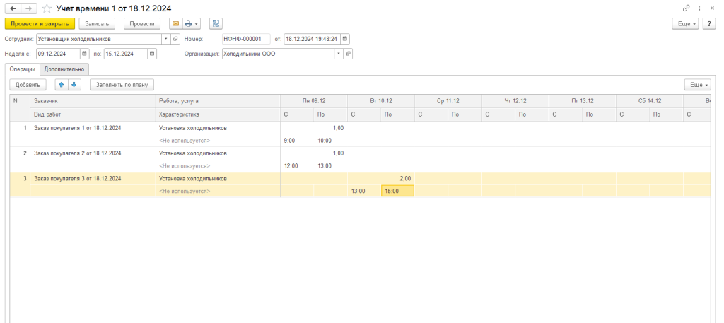This screenshot has height=323, width=724.
Task: Save with the Записать button
Action: 96,24
